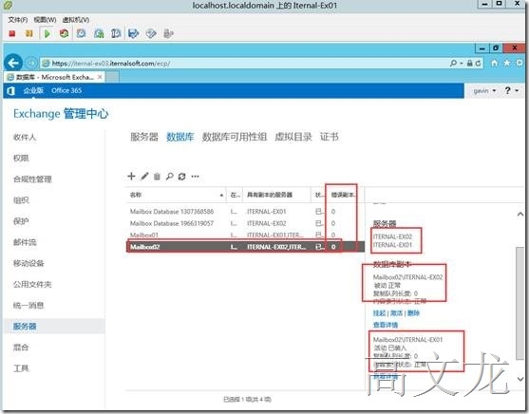The height and width of the screenshot is (414, 529).
Task: Click the browser forward arrow button
Action: pyautogui.click(x=31, y=63)
